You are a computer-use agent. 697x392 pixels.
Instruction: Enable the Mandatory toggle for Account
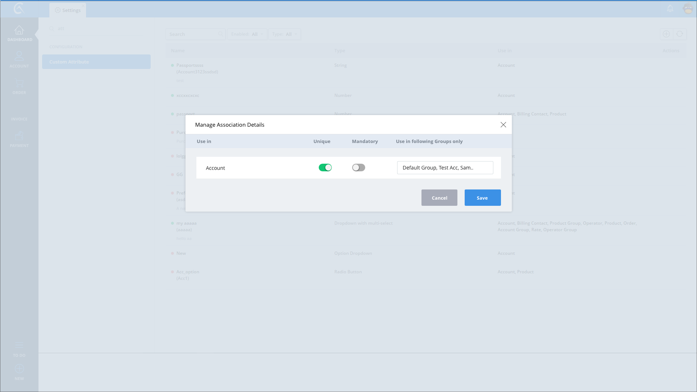tap(358, 168)
